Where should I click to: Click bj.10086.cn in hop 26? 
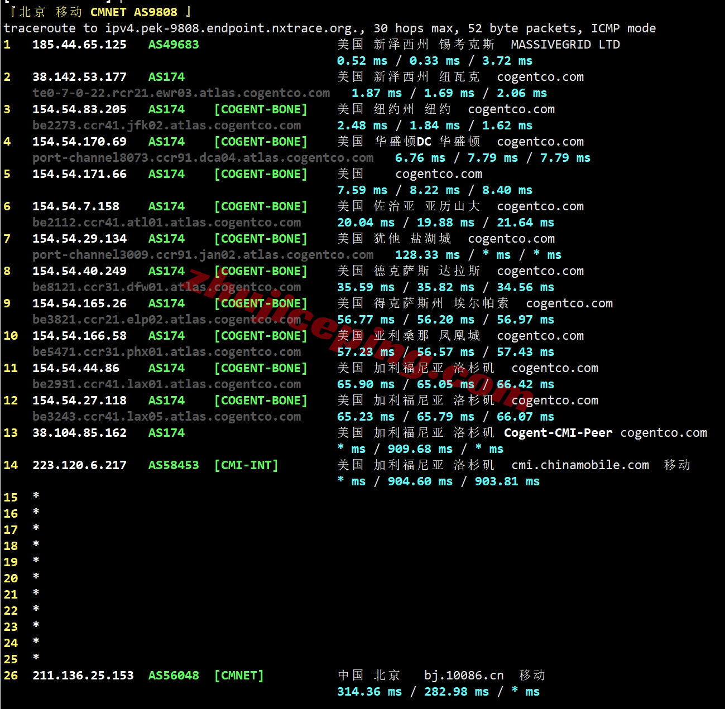point(464,676)
